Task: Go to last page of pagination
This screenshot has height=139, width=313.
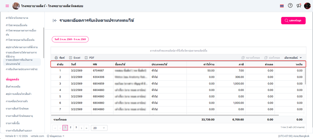Action: [87, 128]
